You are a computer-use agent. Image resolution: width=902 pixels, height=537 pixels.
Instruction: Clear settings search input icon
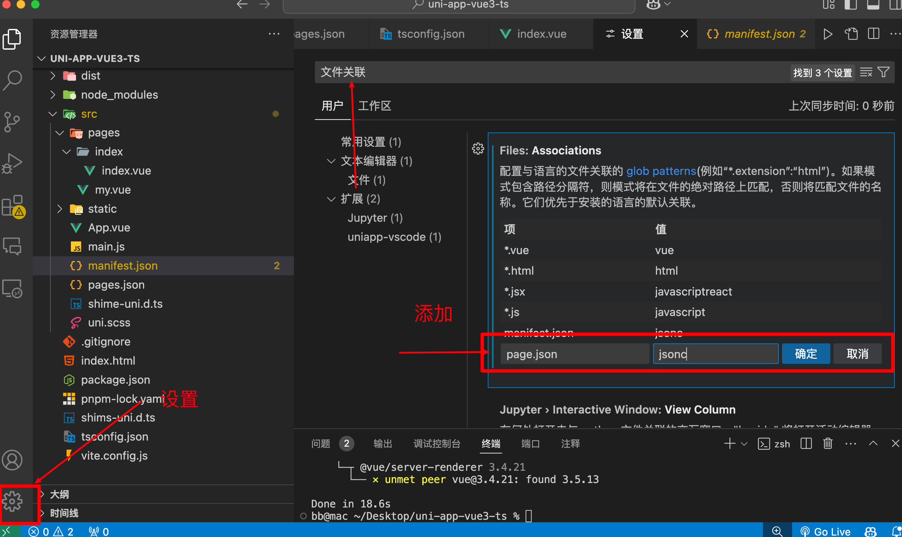866,72
